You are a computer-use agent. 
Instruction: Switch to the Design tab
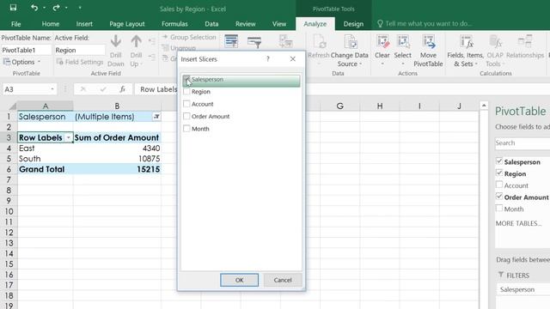pyautogui.click(x=353, y=24)
